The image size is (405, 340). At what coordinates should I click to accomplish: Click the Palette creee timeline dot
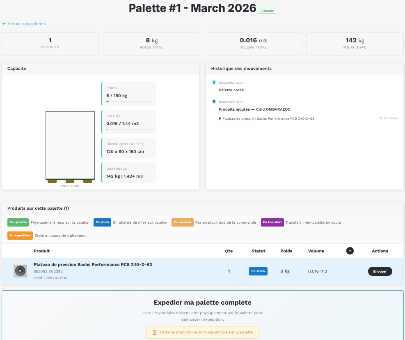click(x=214, y=83)
